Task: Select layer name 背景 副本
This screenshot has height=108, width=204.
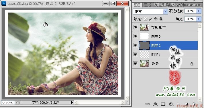Action: [158, 27]
